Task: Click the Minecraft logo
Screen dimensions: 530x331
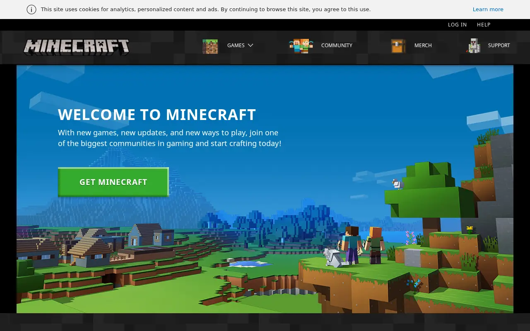Action: pyautogui.click(x=76, y=47)
